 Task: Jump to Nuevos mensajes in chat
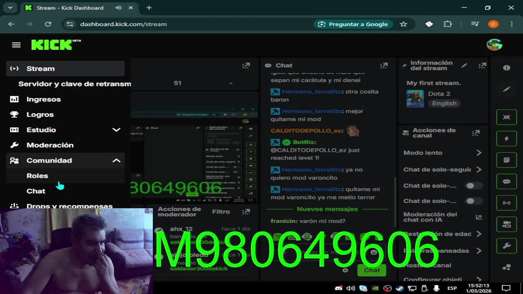327,209
